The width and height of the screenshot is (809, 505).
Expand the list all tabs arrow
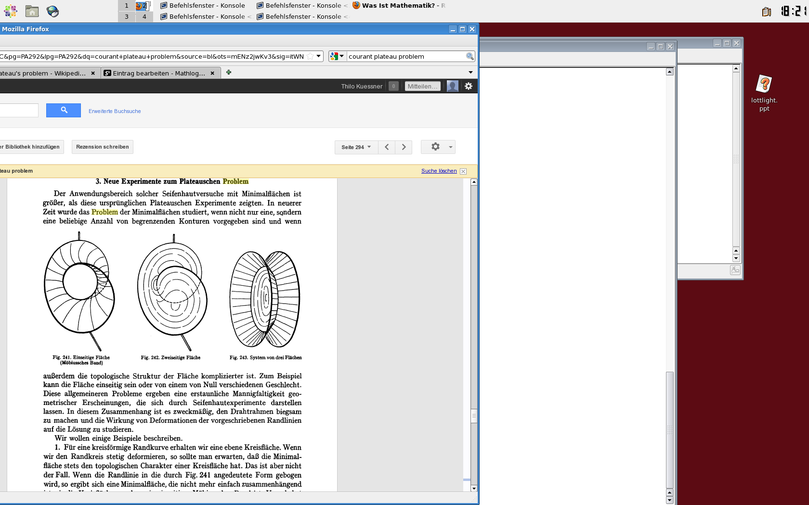click(x=470, y=73)
